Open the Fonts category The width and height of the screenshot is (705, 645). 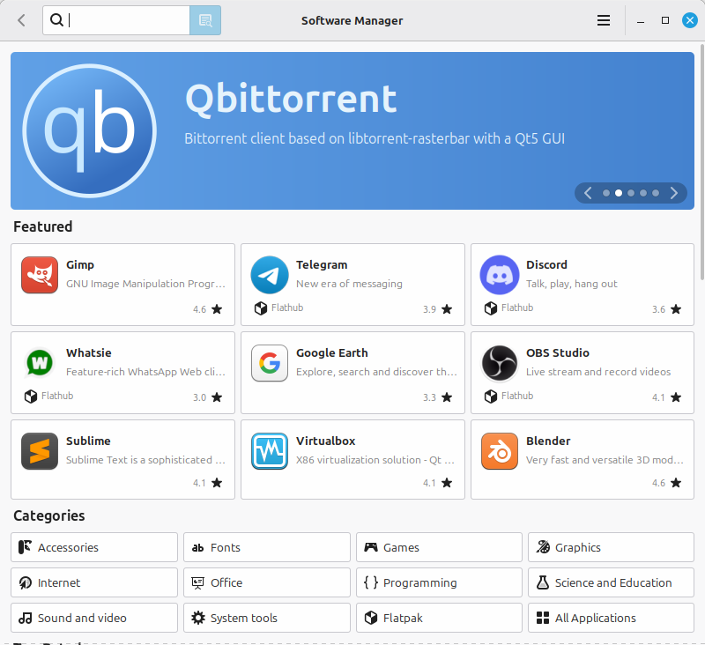pyautogui.click(x=267, y=547)
